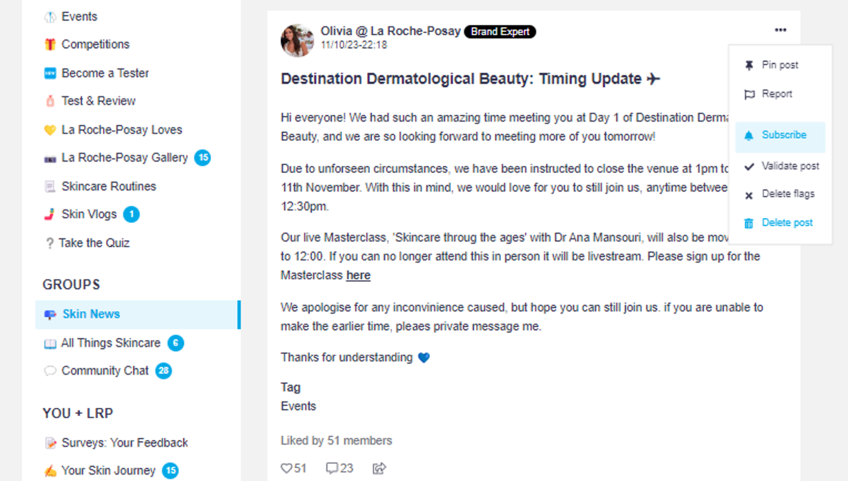This screenshot has width=848, height=481.
Task: Click the Events tag under the post
Action: point(298,406)
